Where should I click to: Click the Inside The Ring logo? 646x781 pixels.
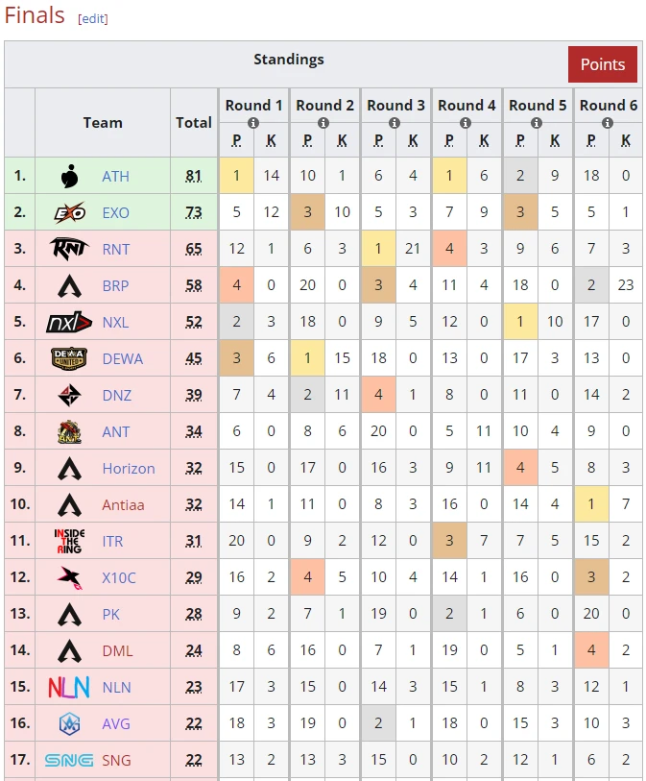(x=69, y=541)
